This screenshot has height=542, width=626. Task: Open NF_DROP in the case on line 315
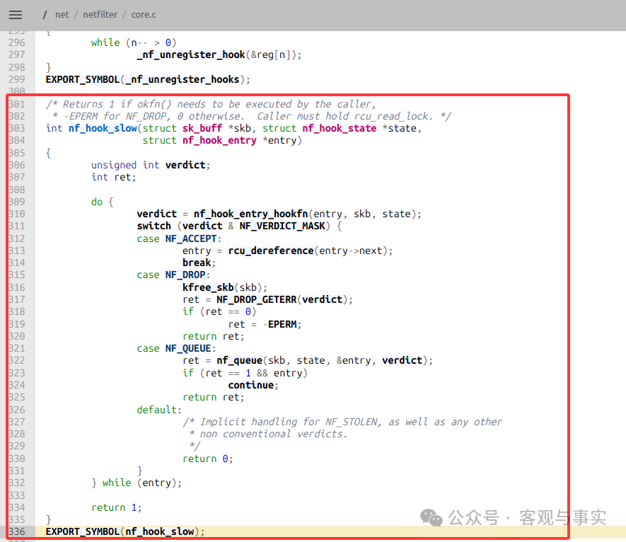pos(185,275)
